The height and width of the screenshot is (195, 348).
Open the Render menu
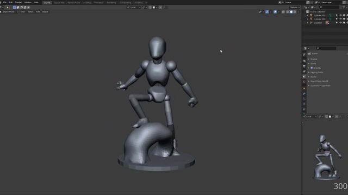(18, 2)
